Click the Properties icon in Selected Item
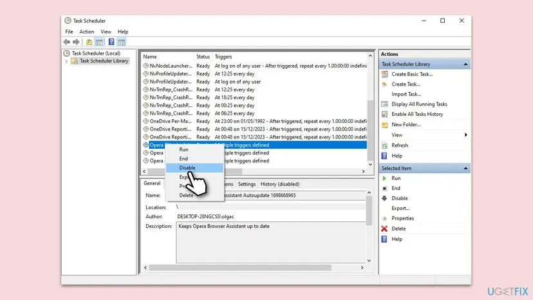 click(x=384, y=218)
